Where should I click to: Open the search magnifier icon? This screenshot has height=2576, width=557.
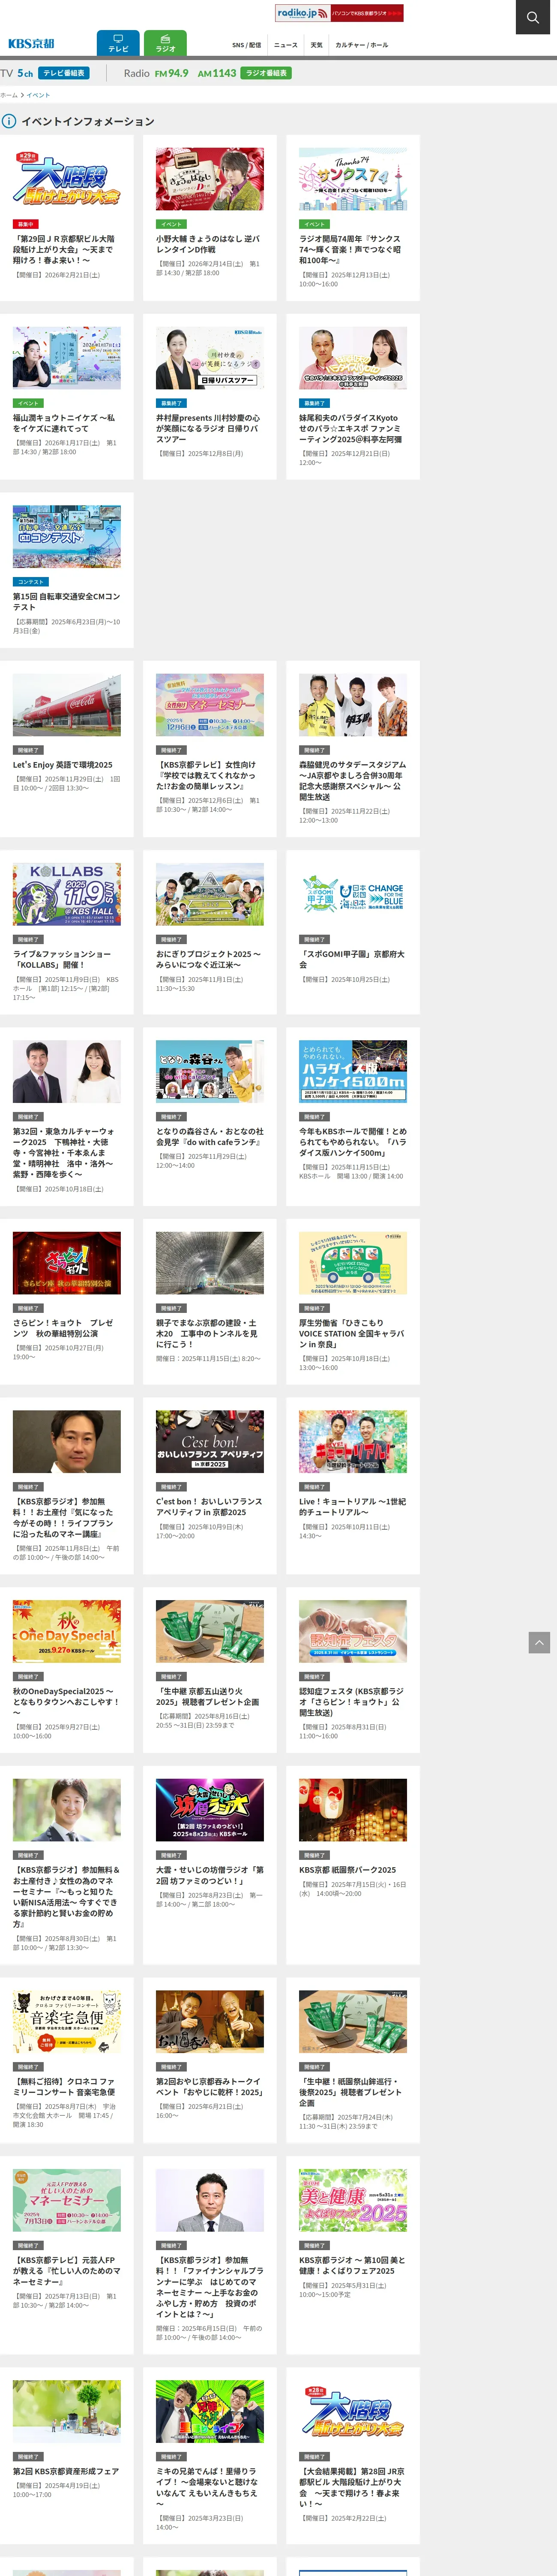[534, 17]
